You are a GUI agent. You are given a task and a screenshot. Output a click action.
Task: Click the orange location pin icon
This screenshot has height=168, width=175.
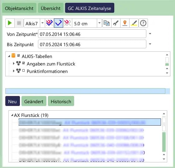coord(125,23)
